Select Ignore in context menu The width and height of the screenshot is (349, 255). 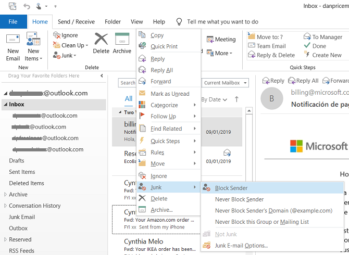169,176
